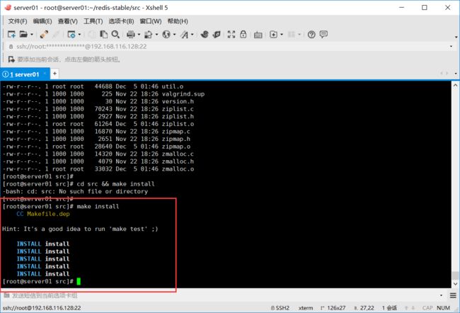Open the address bar history dropdown
The height and width of the screenshot is (313, 460).
(x=451, y=47)
